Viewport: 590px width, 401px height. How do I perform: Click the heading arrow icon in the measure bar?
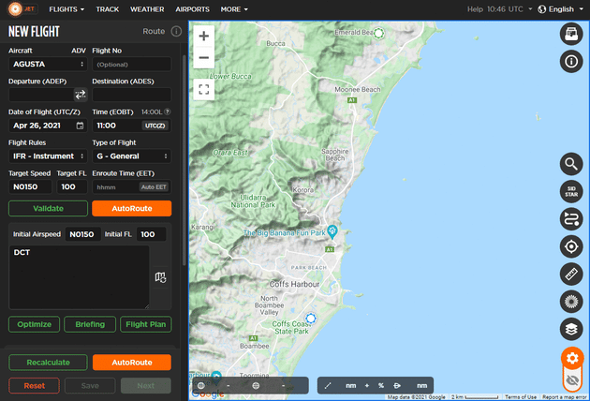(x=397, y=386)
